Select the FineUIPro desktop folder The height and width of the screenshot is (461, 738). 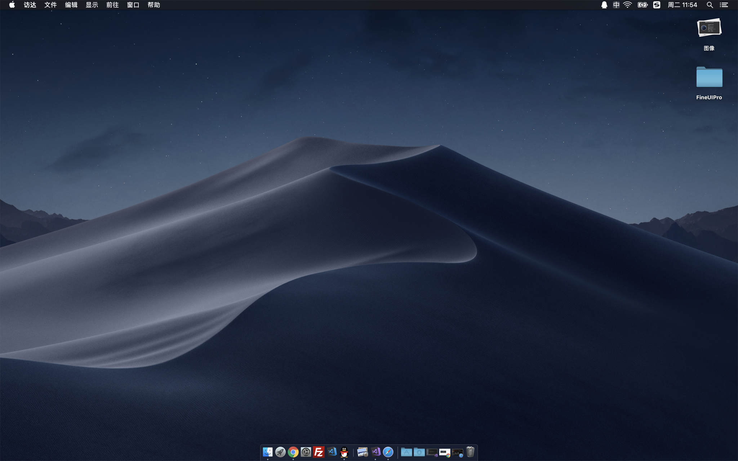click(709, 77)
